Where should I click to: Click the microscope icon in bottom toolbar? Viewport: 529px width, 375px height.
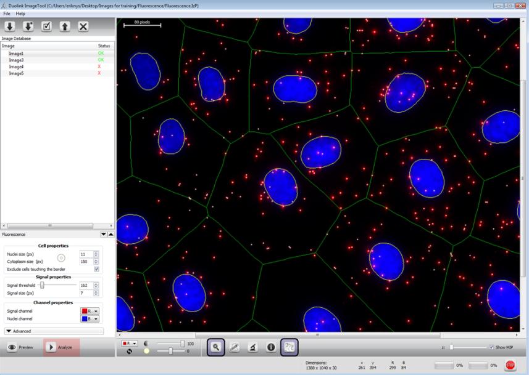pyautogui.click(x=252, y=347)
